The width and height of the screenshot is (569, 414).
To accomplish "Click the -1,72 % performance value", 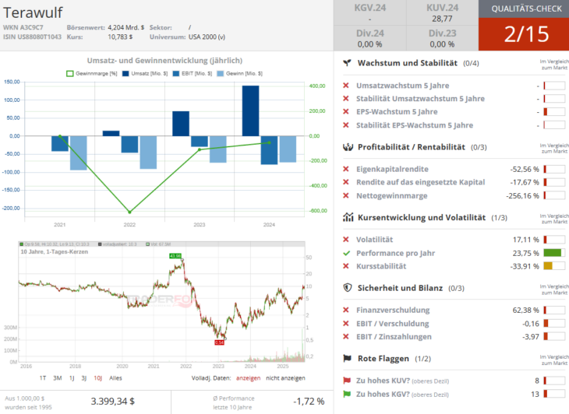I will point(309,402).
